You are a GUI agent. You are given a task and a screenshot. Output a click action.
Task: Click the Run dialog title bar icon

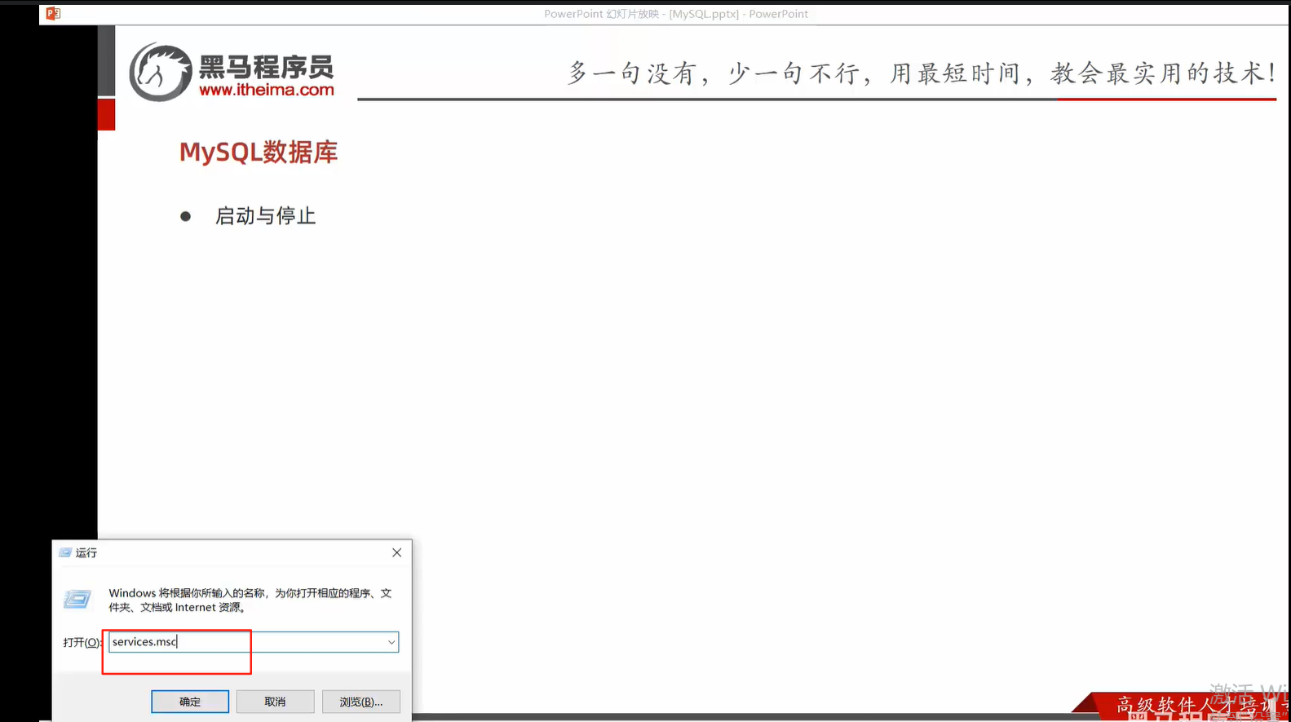(x=65, y=552)
